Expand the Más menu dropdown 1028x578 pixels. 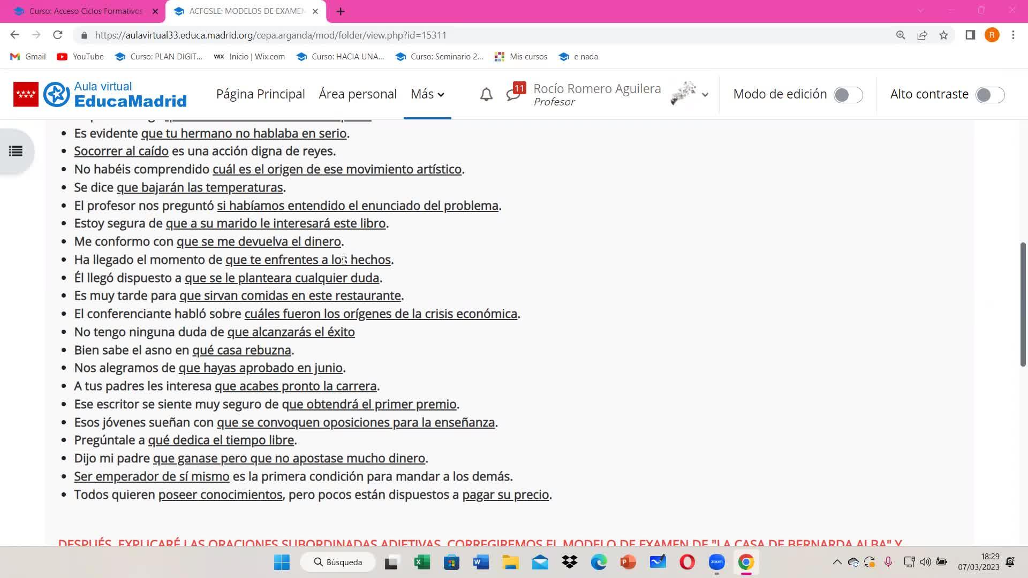[427, 94]
